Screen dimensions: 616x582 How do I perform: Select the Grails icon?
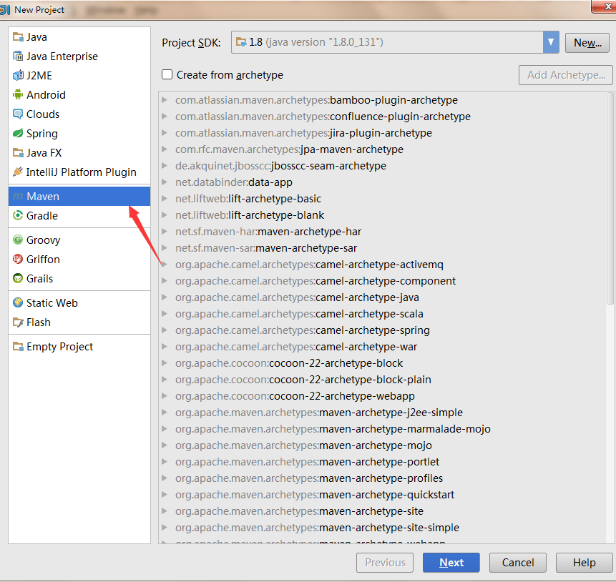point(18,279)
